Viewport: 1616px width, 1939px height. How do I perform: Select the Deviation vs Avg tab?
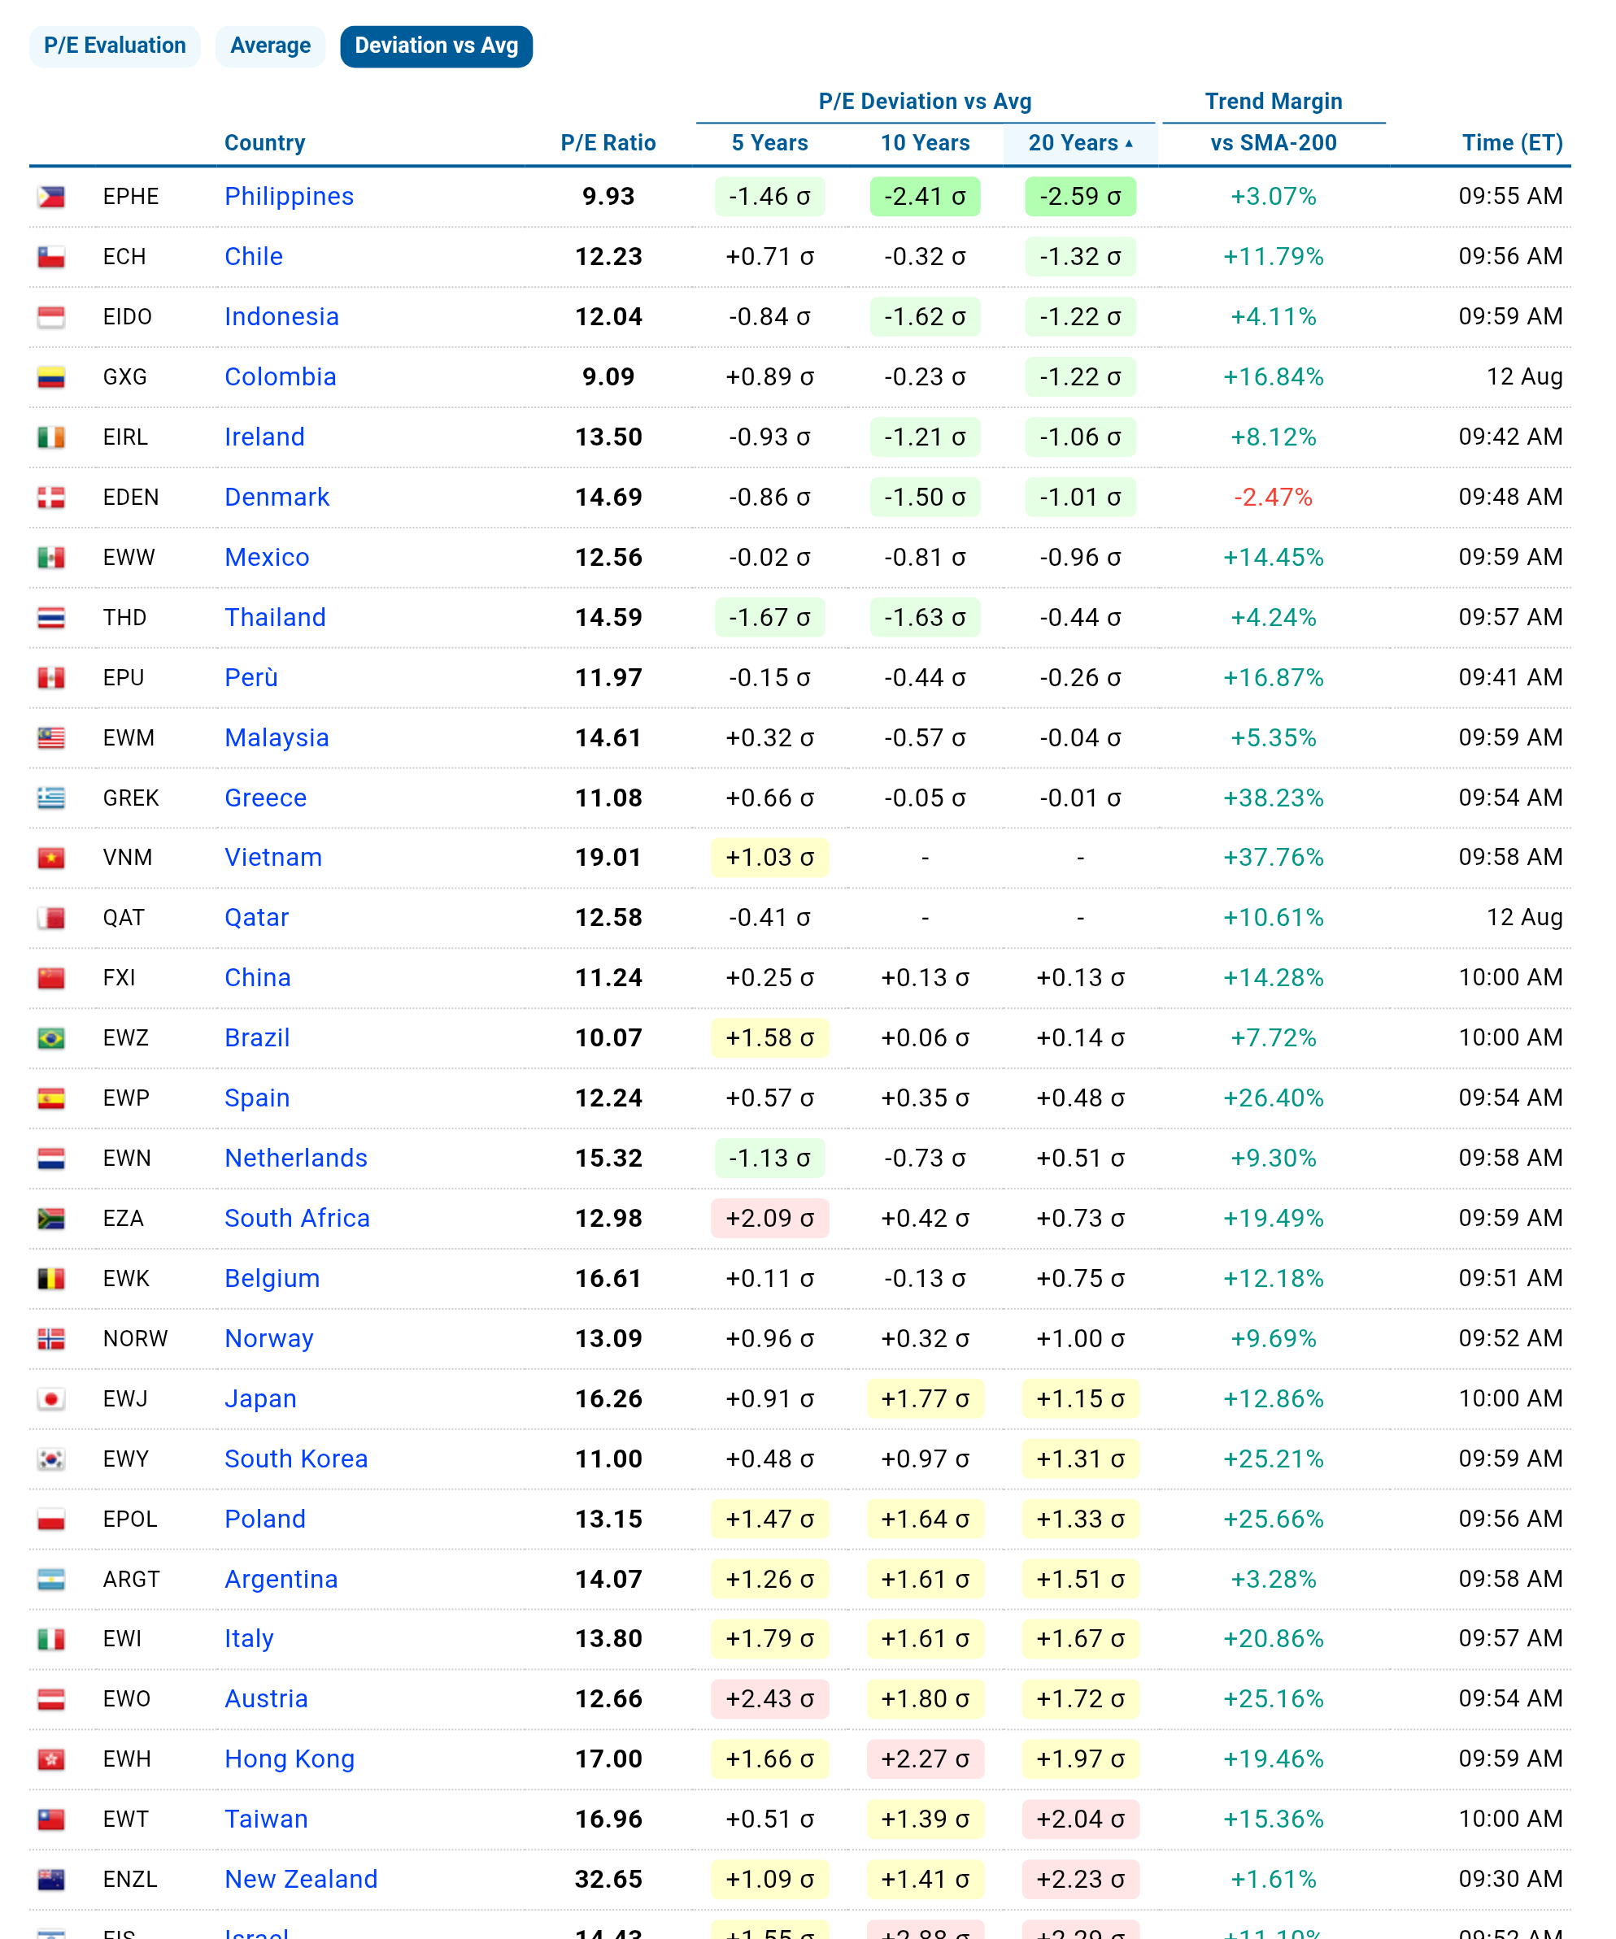436,46
